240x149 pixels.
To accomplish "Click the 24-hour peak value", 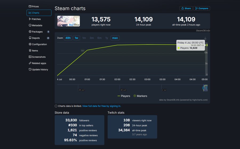I will [x=143, y=19].
